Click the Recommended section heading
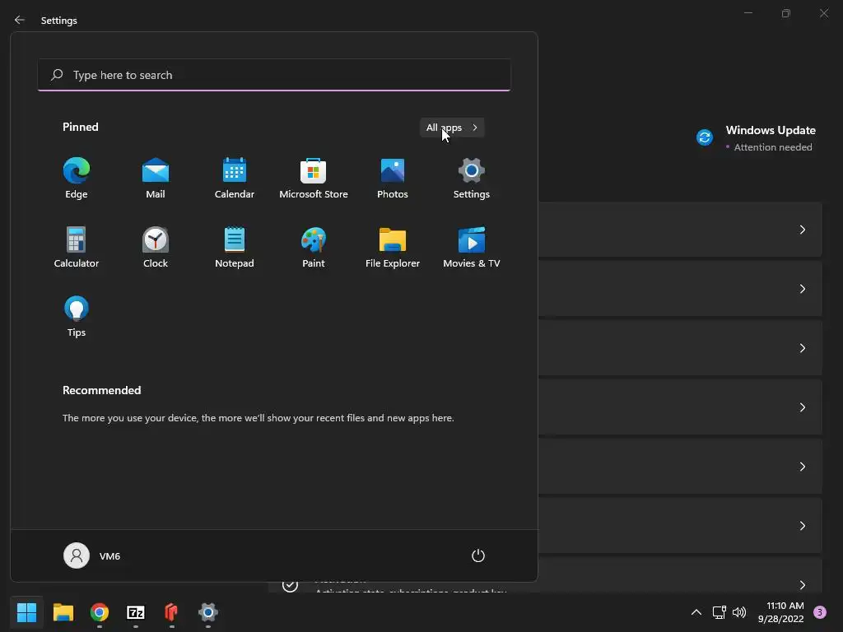This screenshot has width=843, height=632. [101, 390]
